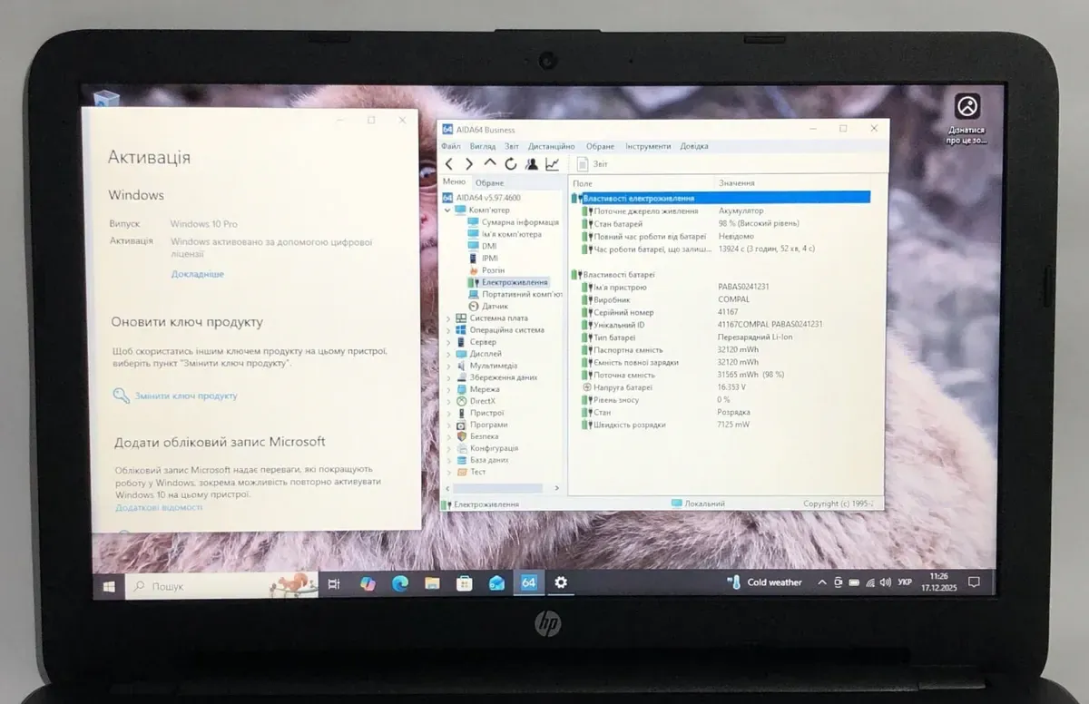Refresh the AIDA64 page
This screenshot has height=704, width=1089.
point(511,164)
